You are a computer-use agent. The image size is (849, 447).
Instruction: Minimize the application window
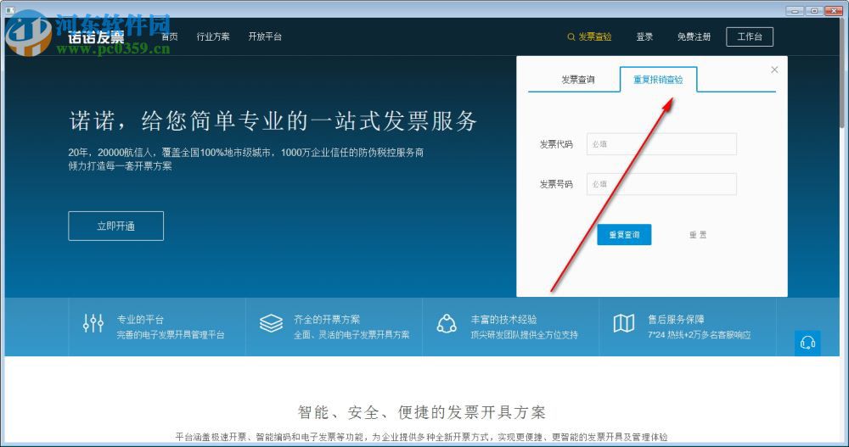coord(795,10)
